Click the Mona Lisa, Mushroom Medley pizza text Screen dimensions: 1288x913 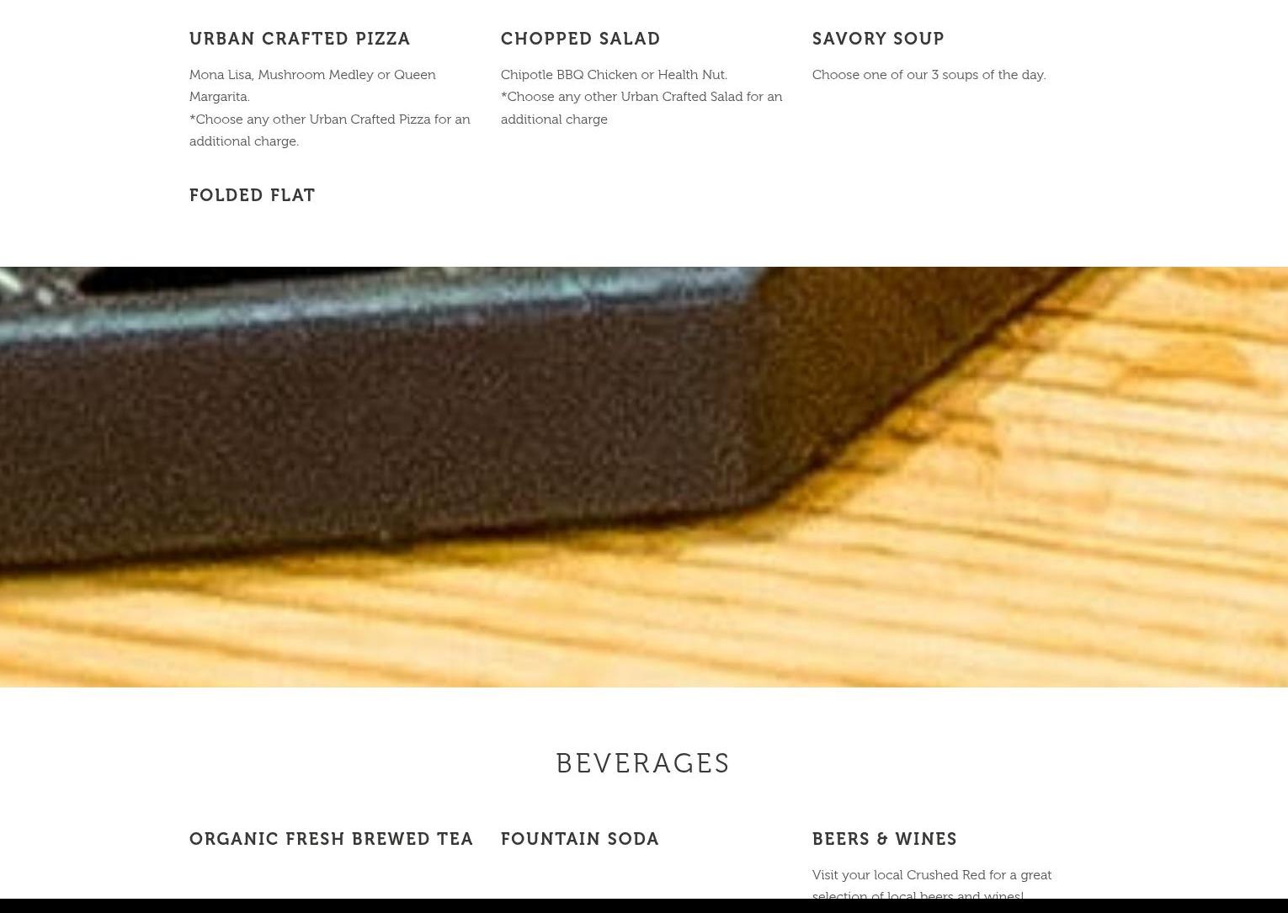coord(312,85)
